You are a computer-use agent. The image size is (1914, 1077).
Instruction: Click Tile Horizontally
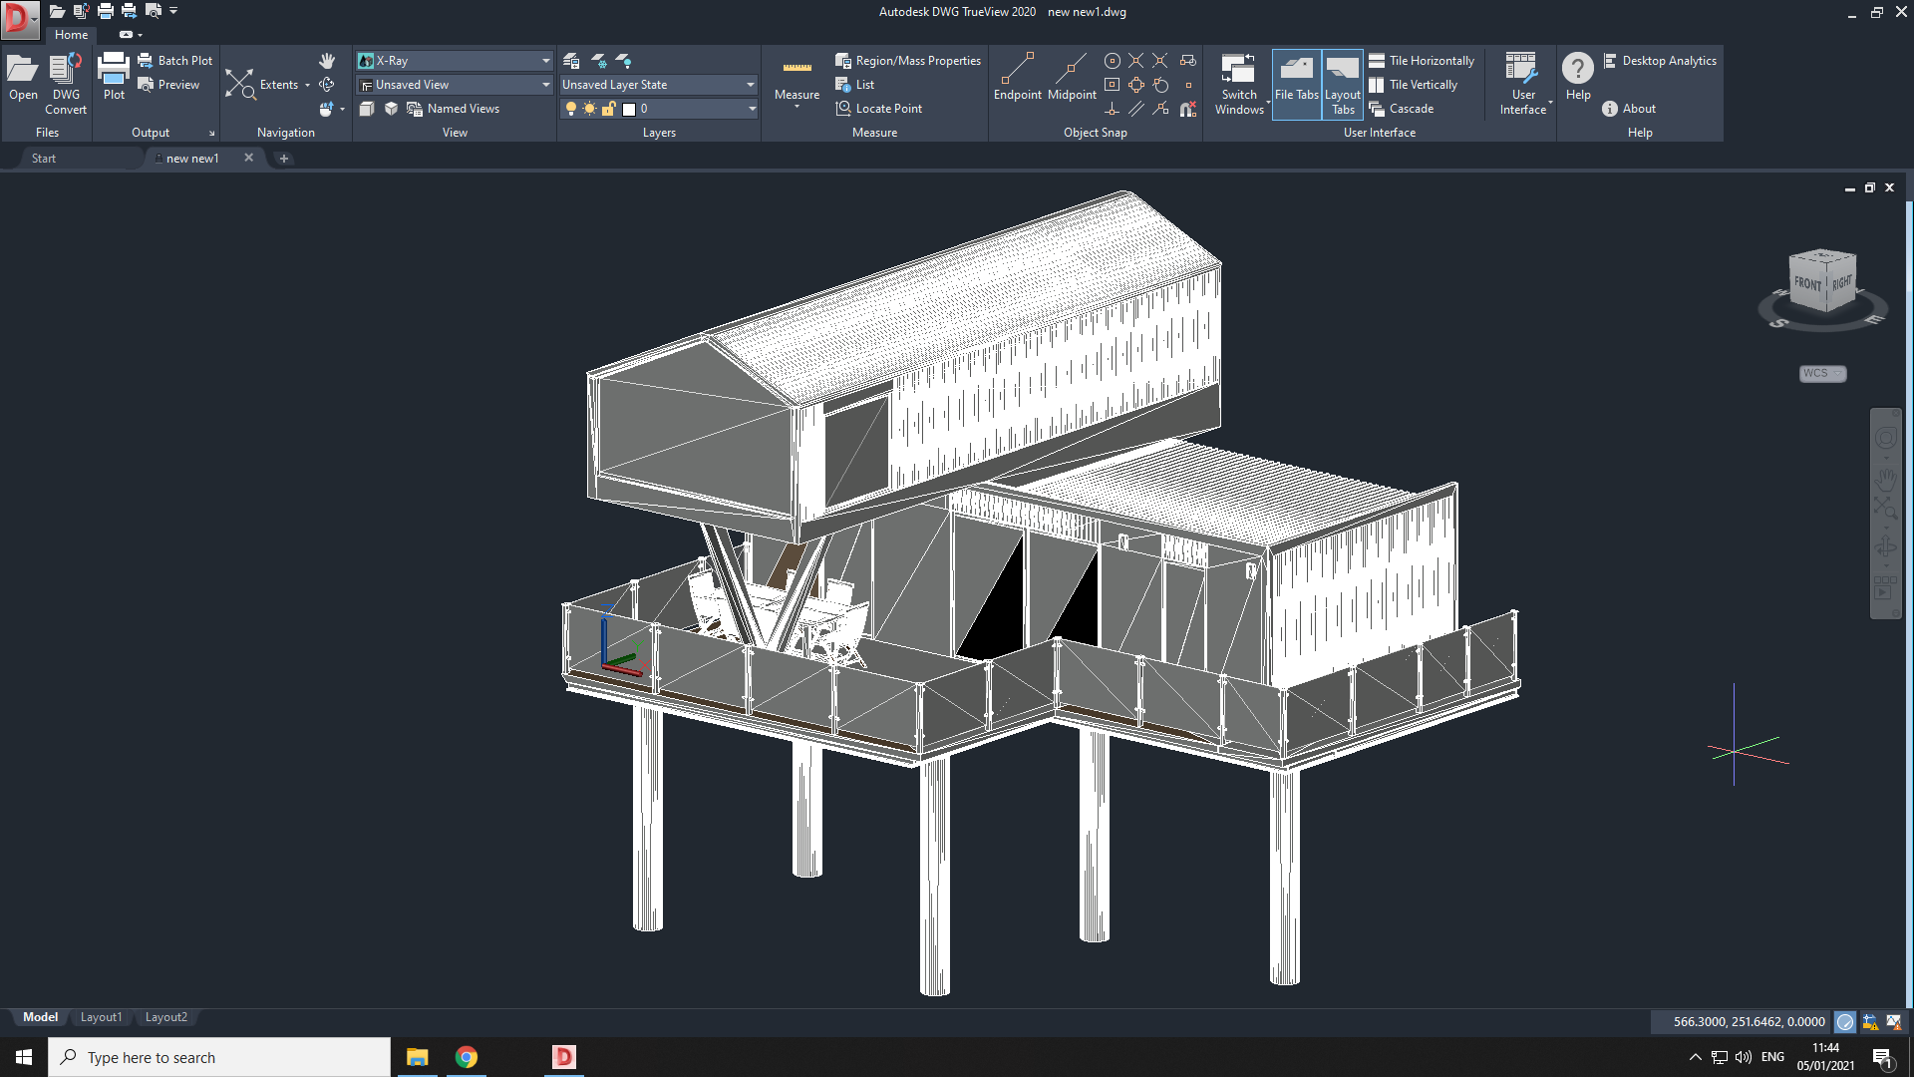pos(1422,61)
